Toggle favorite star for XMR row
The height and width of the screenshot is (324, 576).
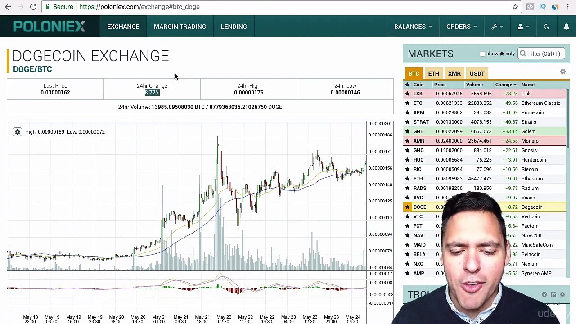(407, 141)
